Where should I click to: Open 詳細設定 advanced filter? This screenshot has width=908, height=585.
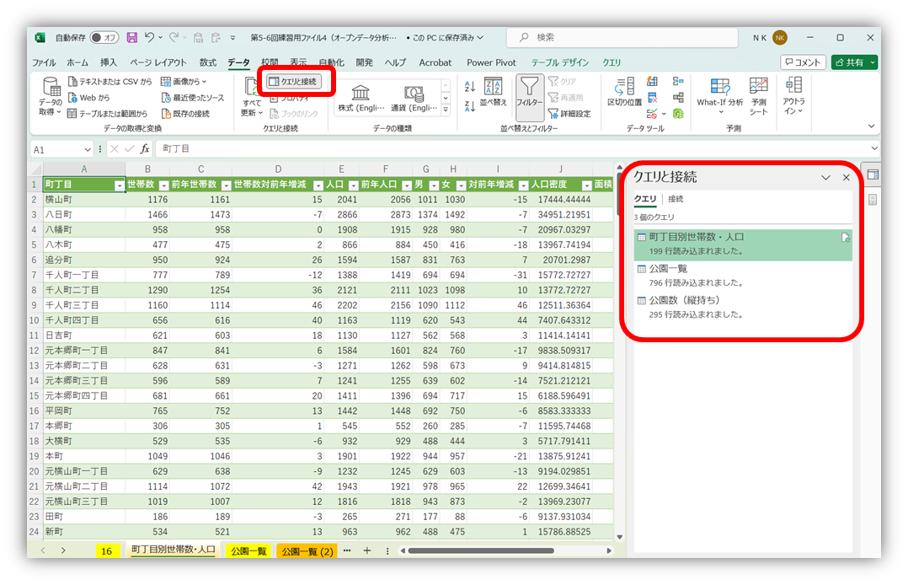pyautogui.click(x=569, y=114)
